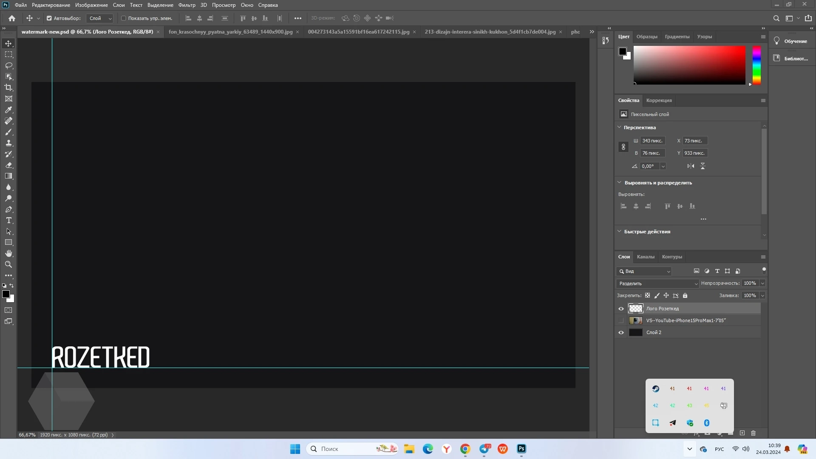This screenshot has width=816, height=459.
Task: Open the Слои menu
Action: (119, 5)
